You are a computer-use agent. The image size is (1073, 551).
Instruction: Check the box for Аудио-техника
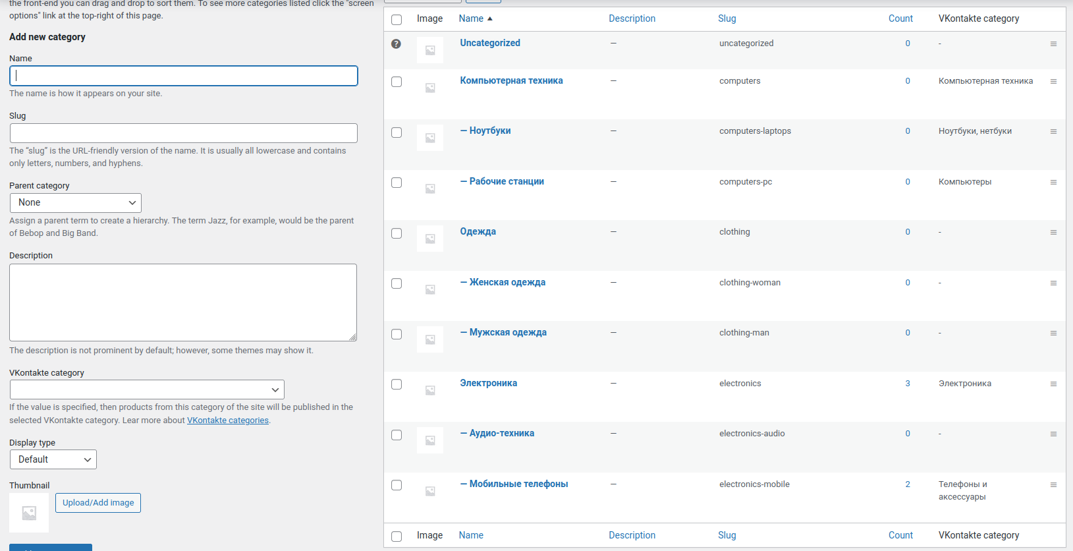coord(397,435)
